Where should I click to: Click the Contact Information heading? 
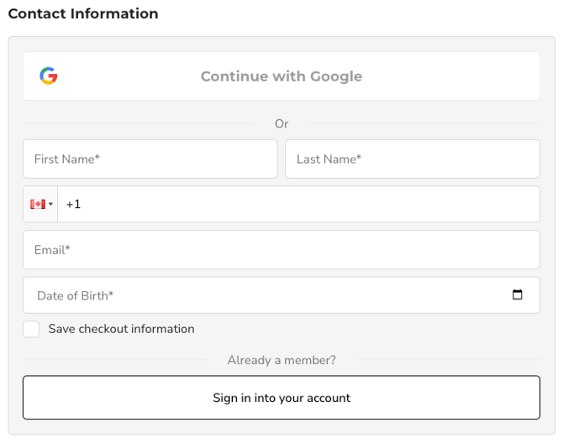[x=83, y=13]
